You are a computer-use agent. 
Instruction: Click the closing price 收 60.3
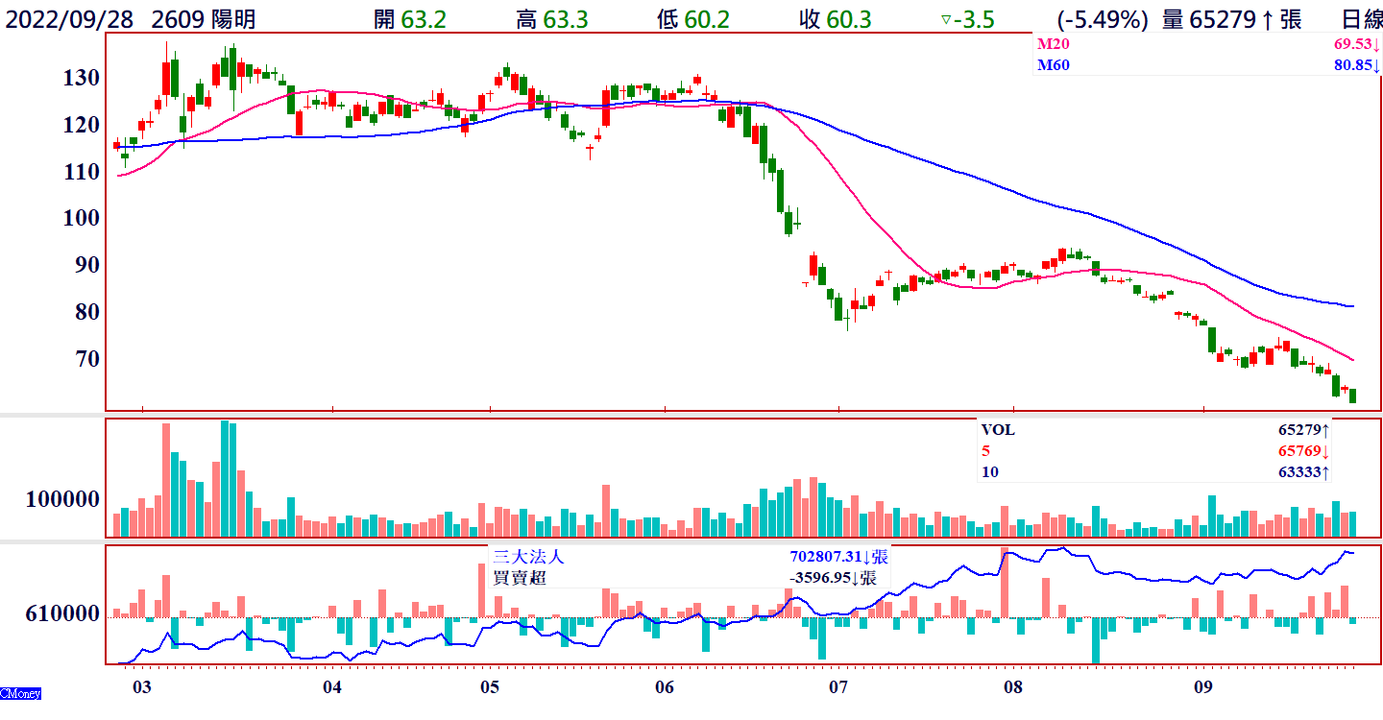coord(834,19)
